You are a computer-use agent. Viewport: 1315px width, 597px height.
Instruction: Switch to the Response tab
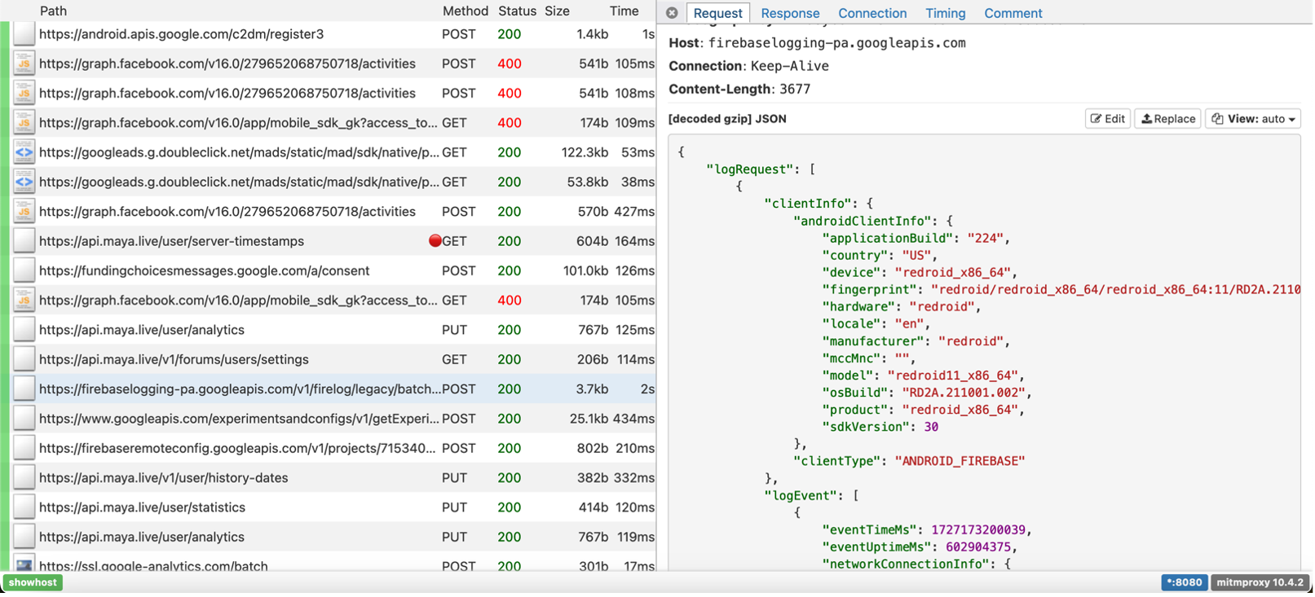point(789,13)
